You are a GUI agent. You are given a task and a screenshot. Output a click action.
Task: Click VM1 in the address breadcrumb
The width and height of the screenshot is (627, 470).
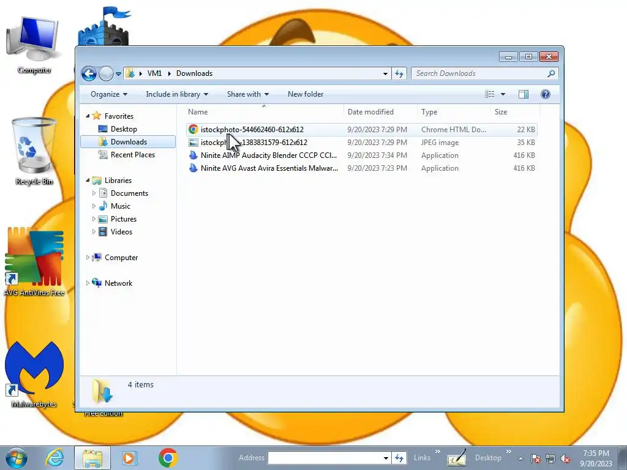pos(154,73)
